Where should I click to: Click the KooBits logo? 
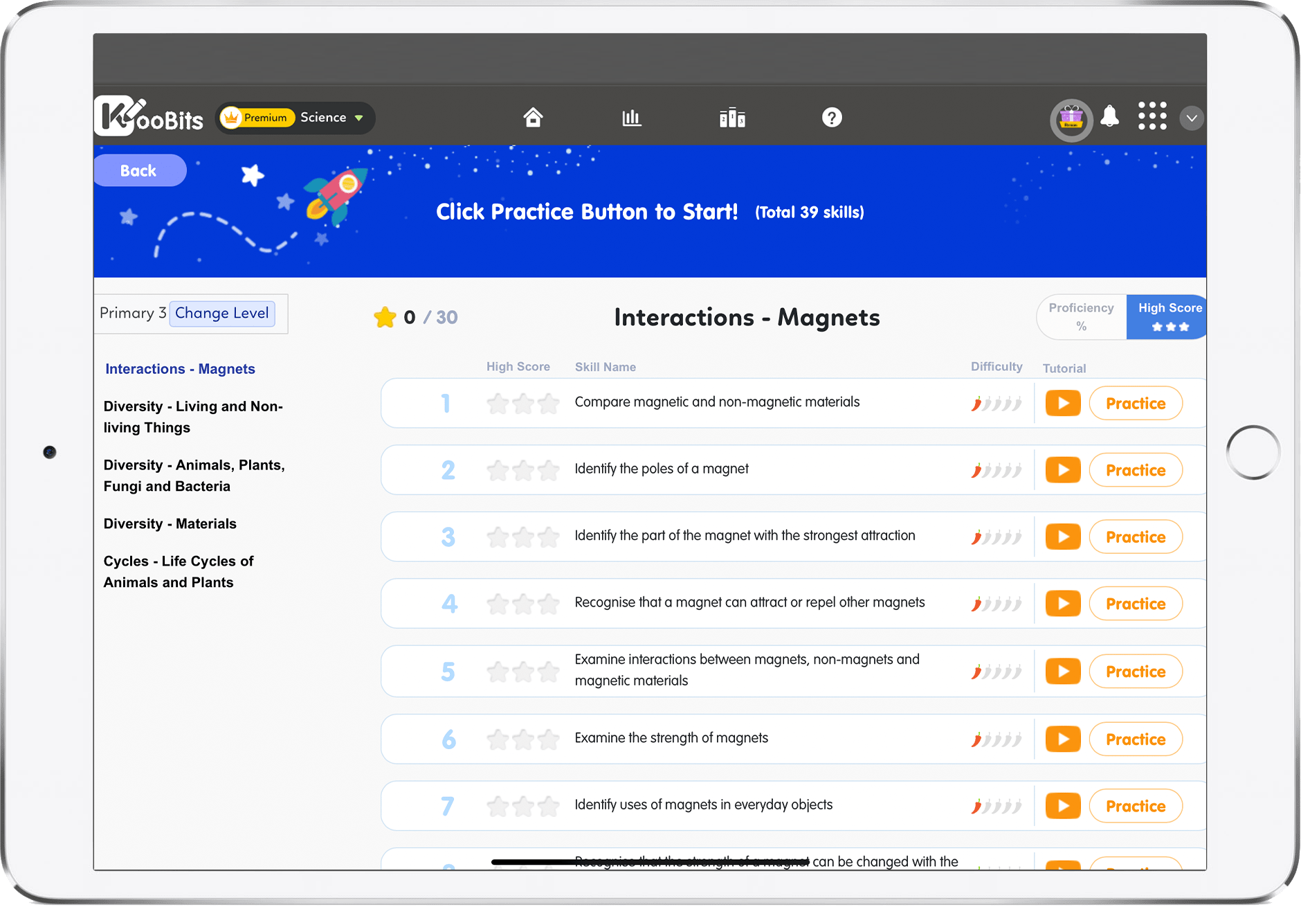(149, 116)
